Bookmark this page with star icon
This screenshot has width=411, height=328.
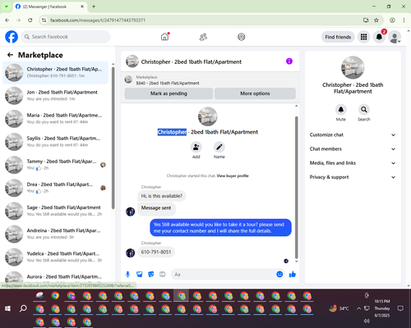pyautogui.click(x=376, y=20)
